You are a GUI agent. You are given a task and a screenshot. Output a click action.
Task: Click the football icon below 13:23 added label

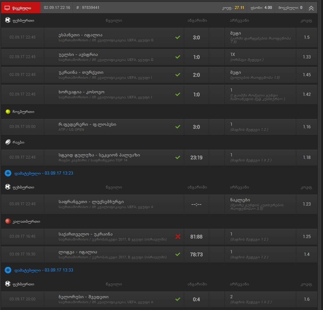8,187
